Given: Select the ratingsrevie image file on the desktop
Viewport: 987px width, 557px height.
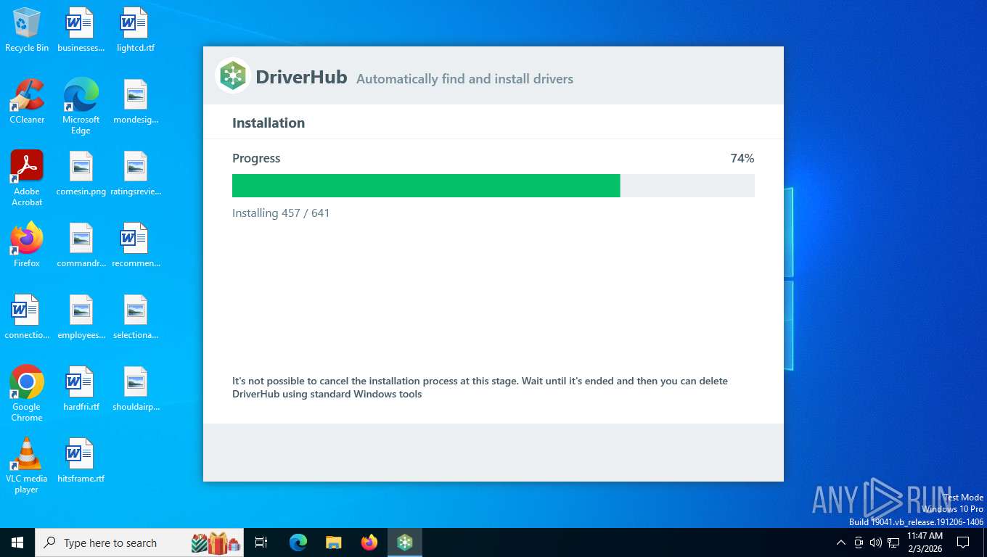Looking at the screenshot, I should tap(136, 173).
